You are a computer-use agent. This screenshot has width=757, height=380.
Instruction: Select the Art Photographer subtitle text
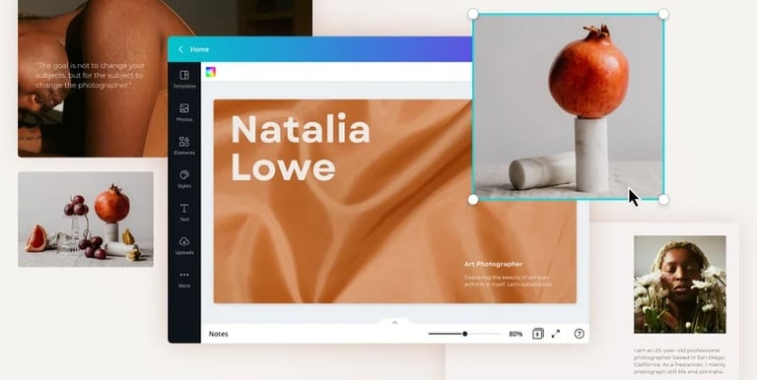tap(494, 264)
